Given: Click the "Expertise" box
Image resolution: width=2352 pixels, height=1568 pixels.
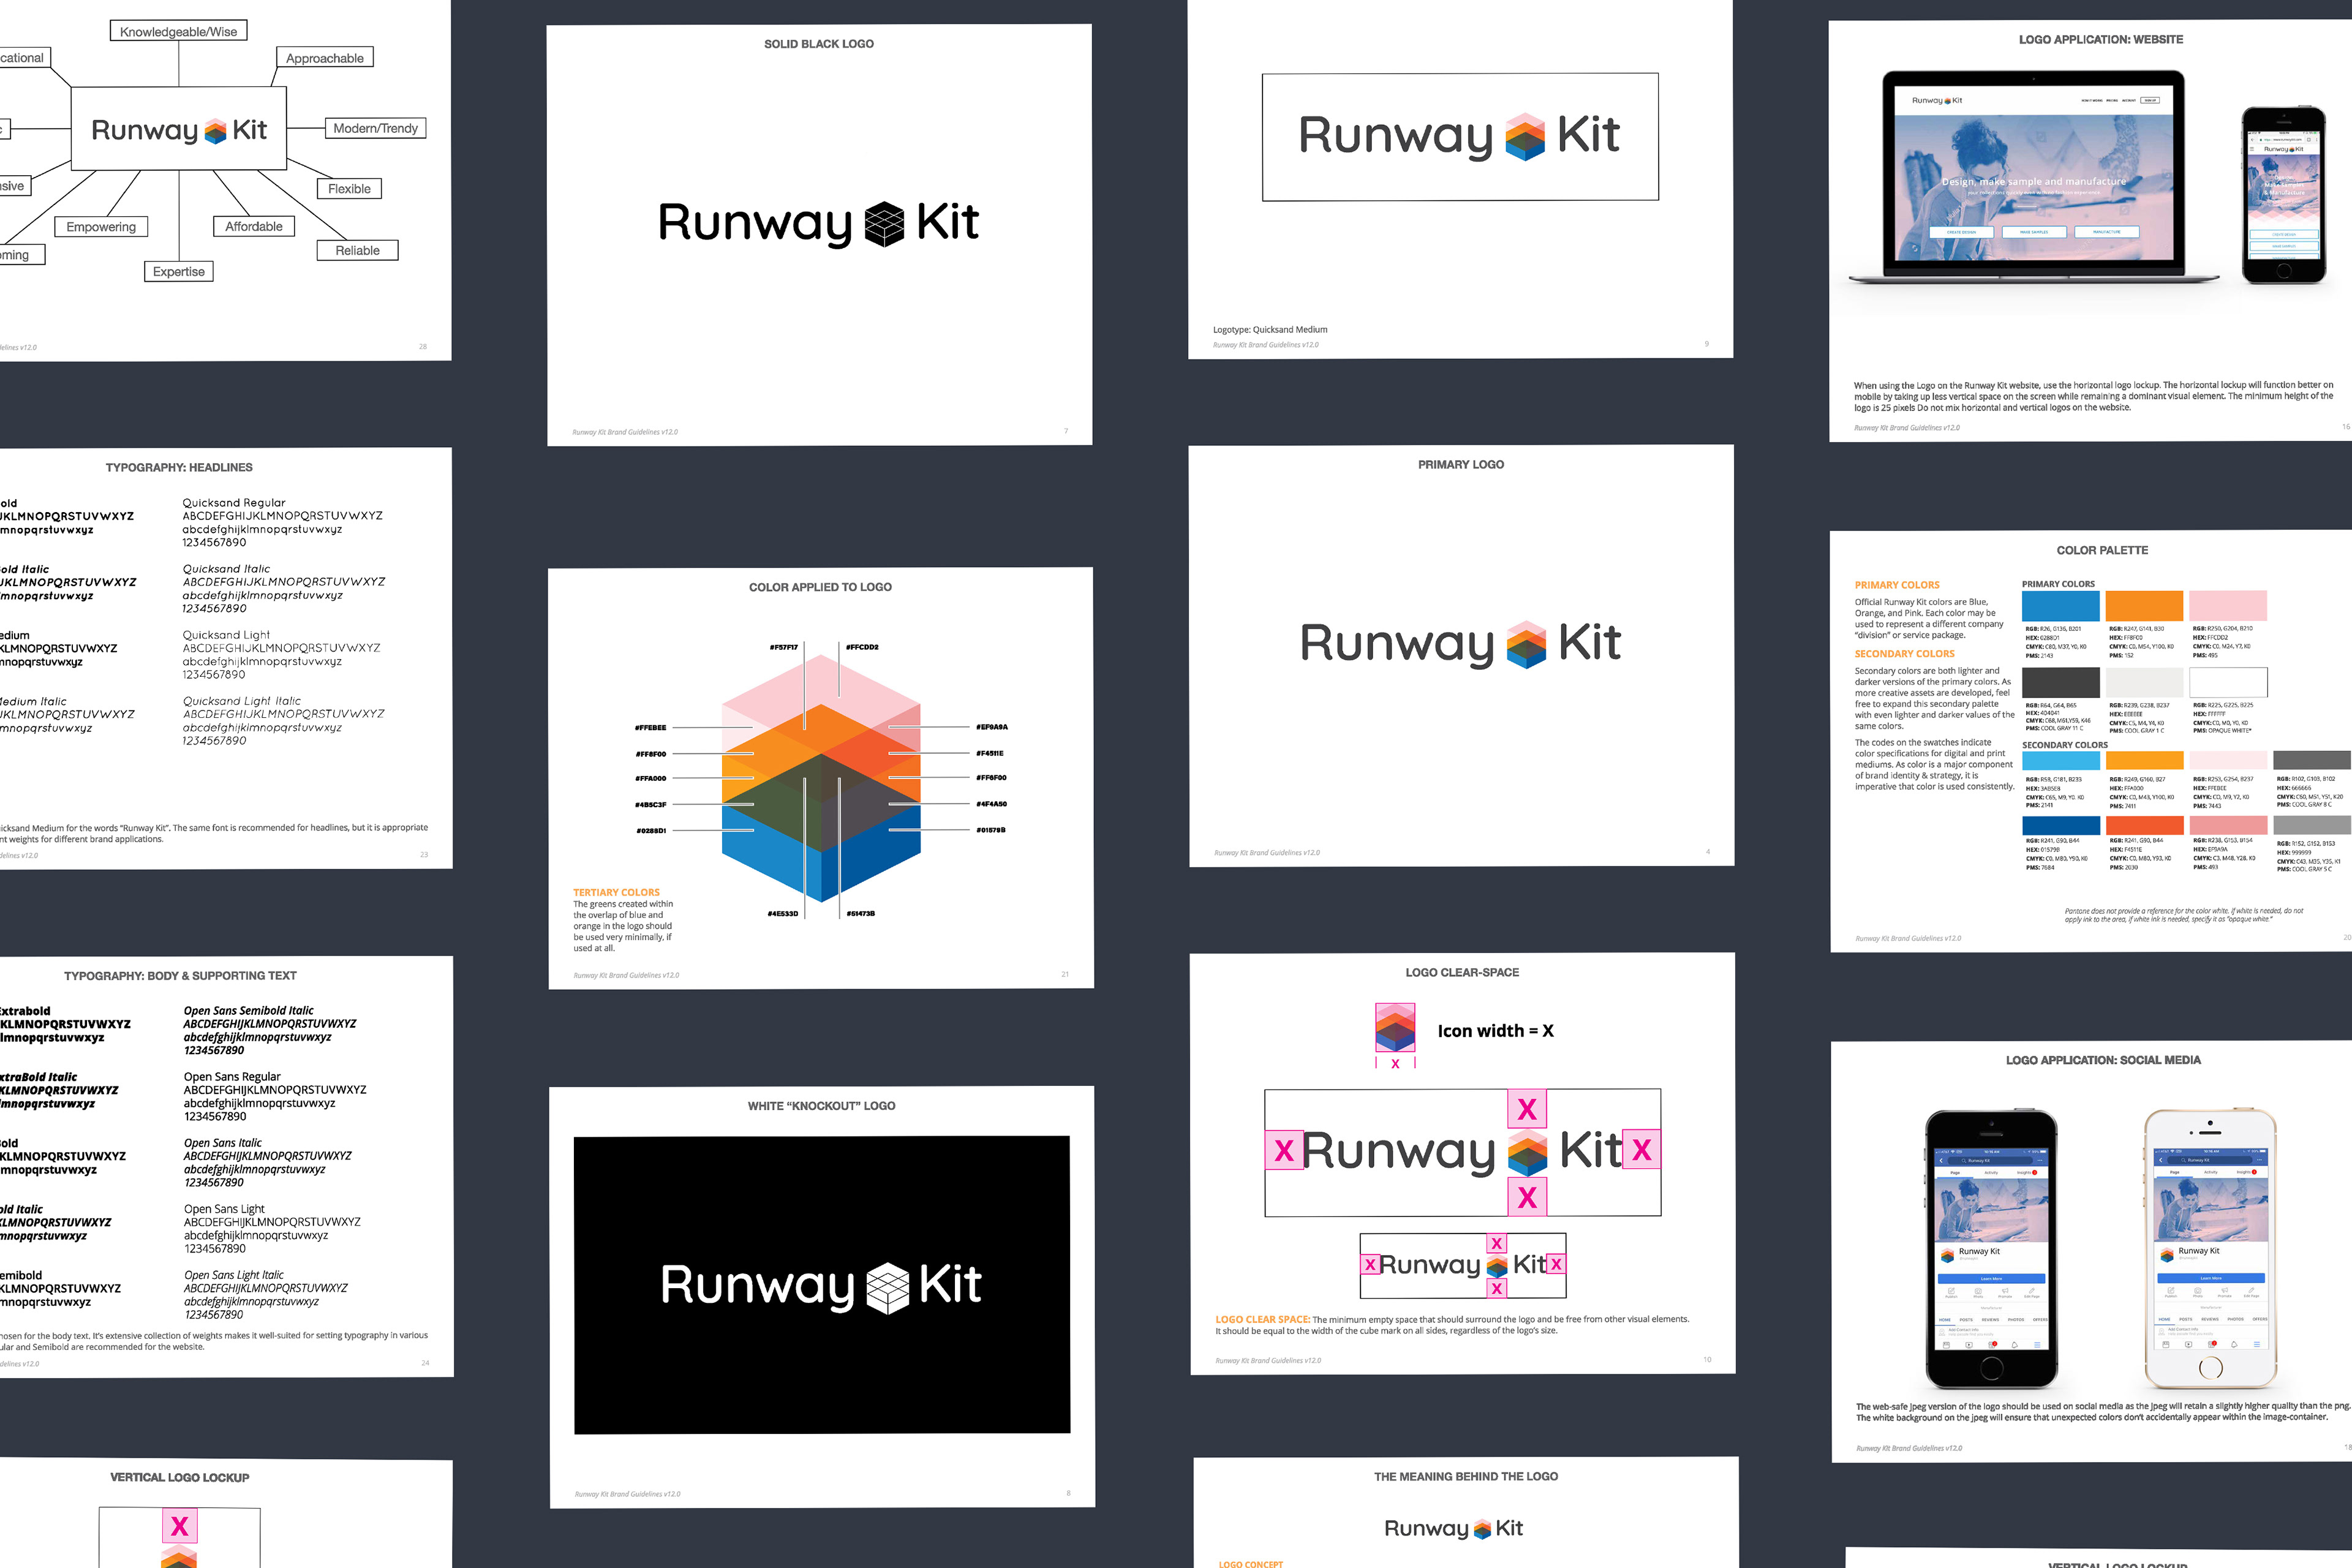Looking at the screenshot, I should click(179, 271).
